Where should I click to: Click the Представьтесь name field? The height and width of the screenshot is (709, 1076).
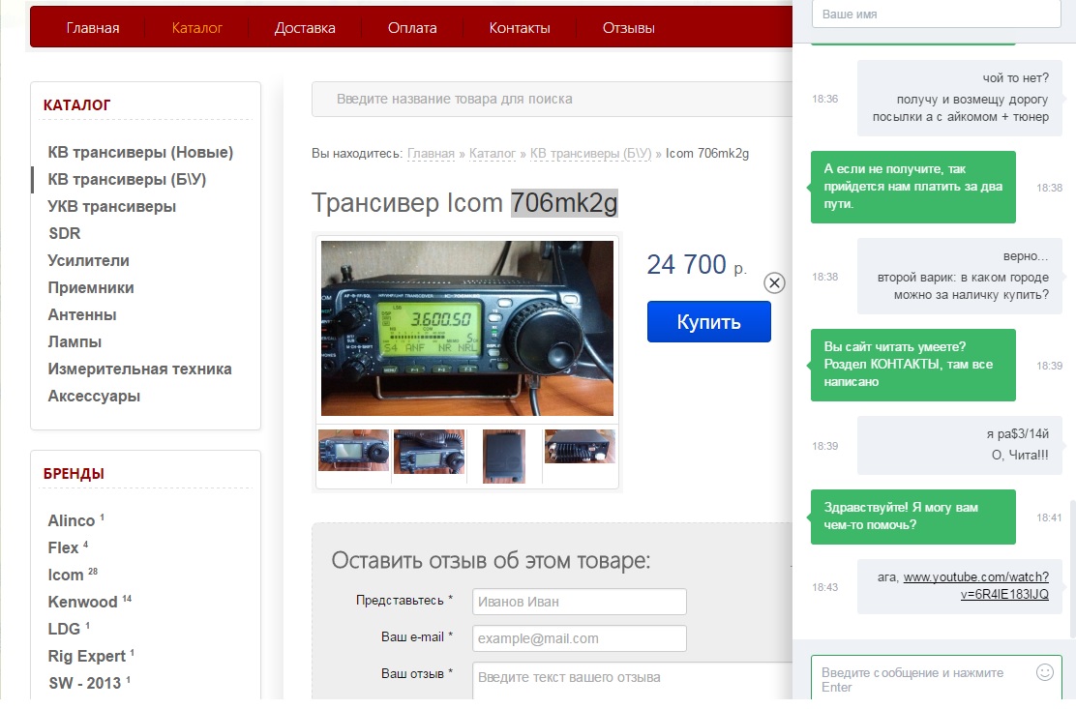580,602
